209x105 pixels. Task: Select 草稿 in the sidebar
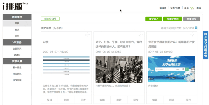coord(17,23)
